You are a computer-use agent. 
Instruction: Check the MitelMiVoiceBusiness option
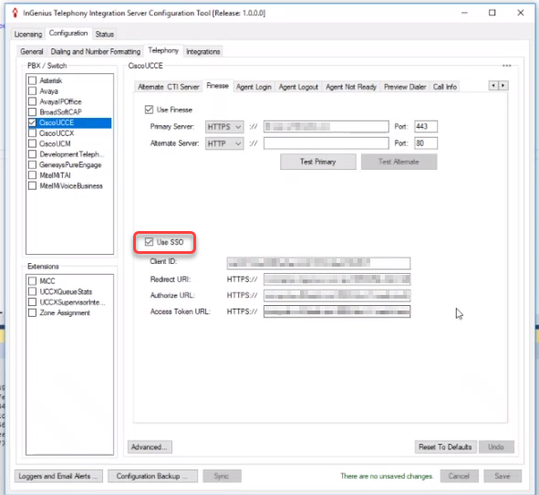[32, 186]
